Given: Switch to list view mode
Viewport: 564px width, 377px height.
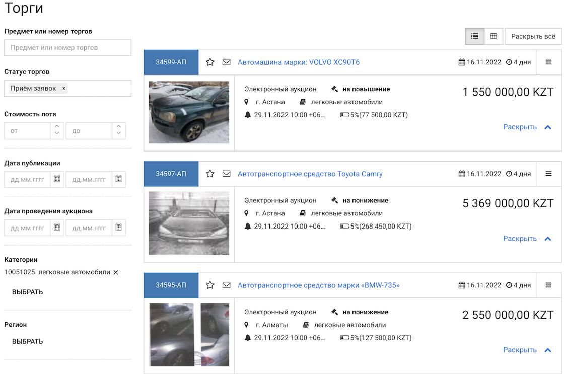Looking at the screenshot, I should 474,36.
